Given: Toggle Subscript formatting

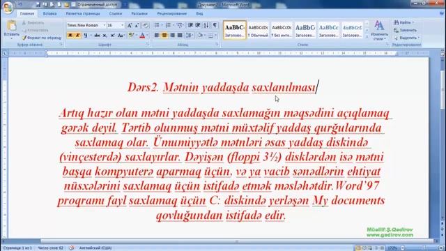Looking at the screenshot, I should coord(105,36).
